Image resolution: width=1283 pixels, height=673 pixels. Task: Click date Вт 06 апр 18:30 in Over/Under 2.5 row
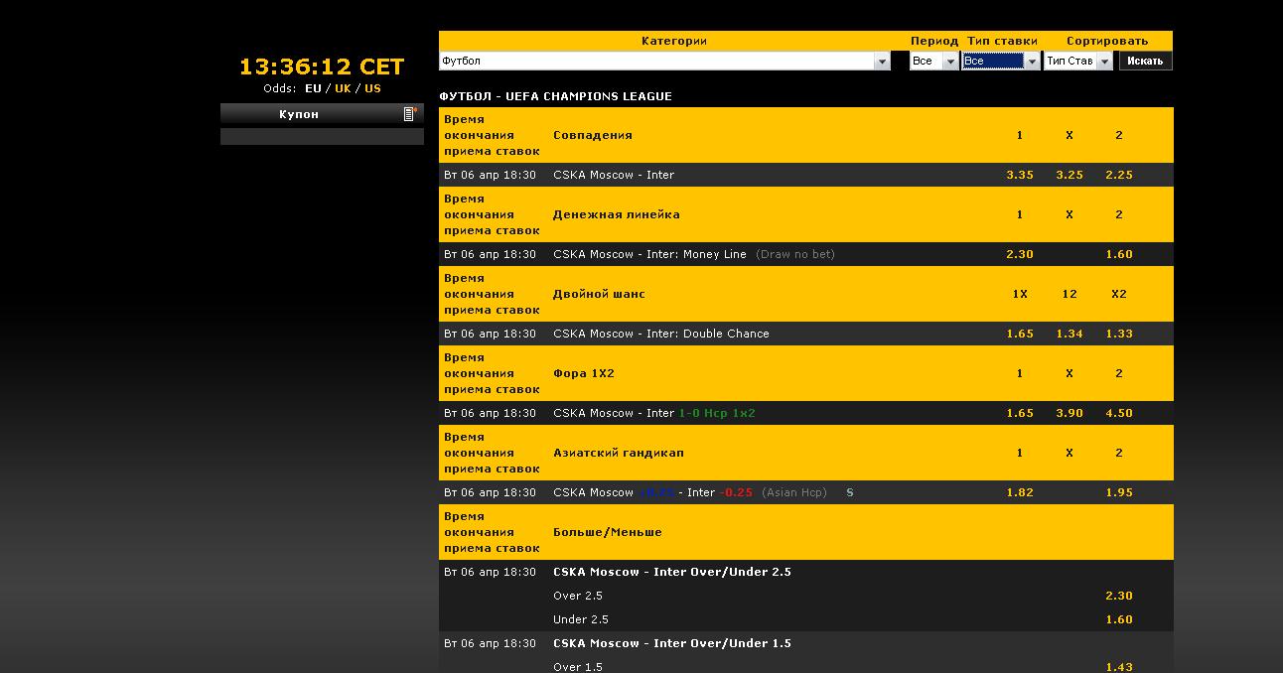pyautogui.click(x=490, y=572)
